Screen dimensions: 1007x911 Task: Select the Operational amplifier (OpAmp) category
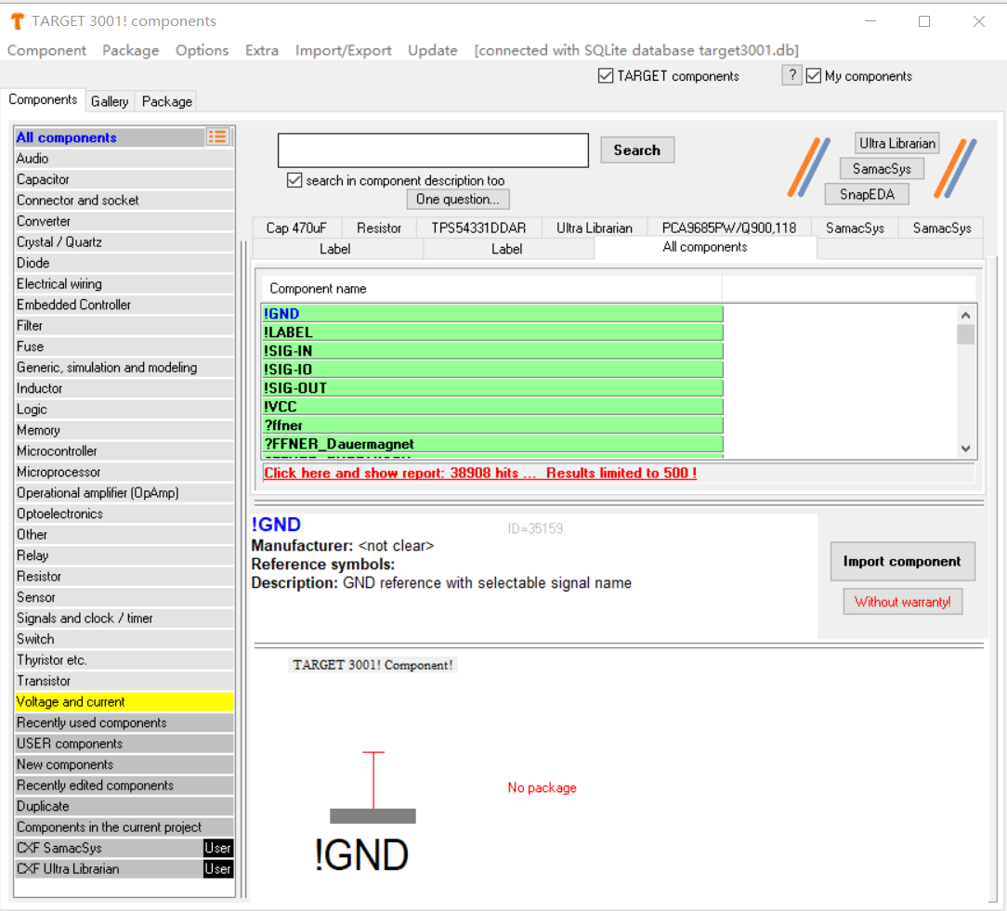point(124,493)
